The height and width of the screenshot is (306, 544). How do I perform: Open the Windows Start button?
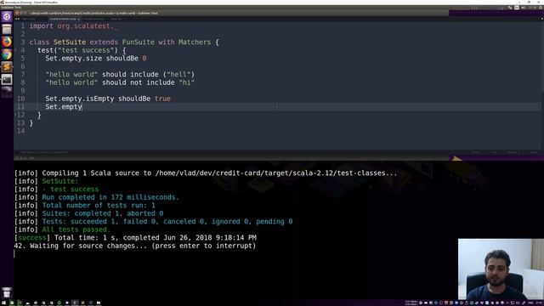point(3,303)
